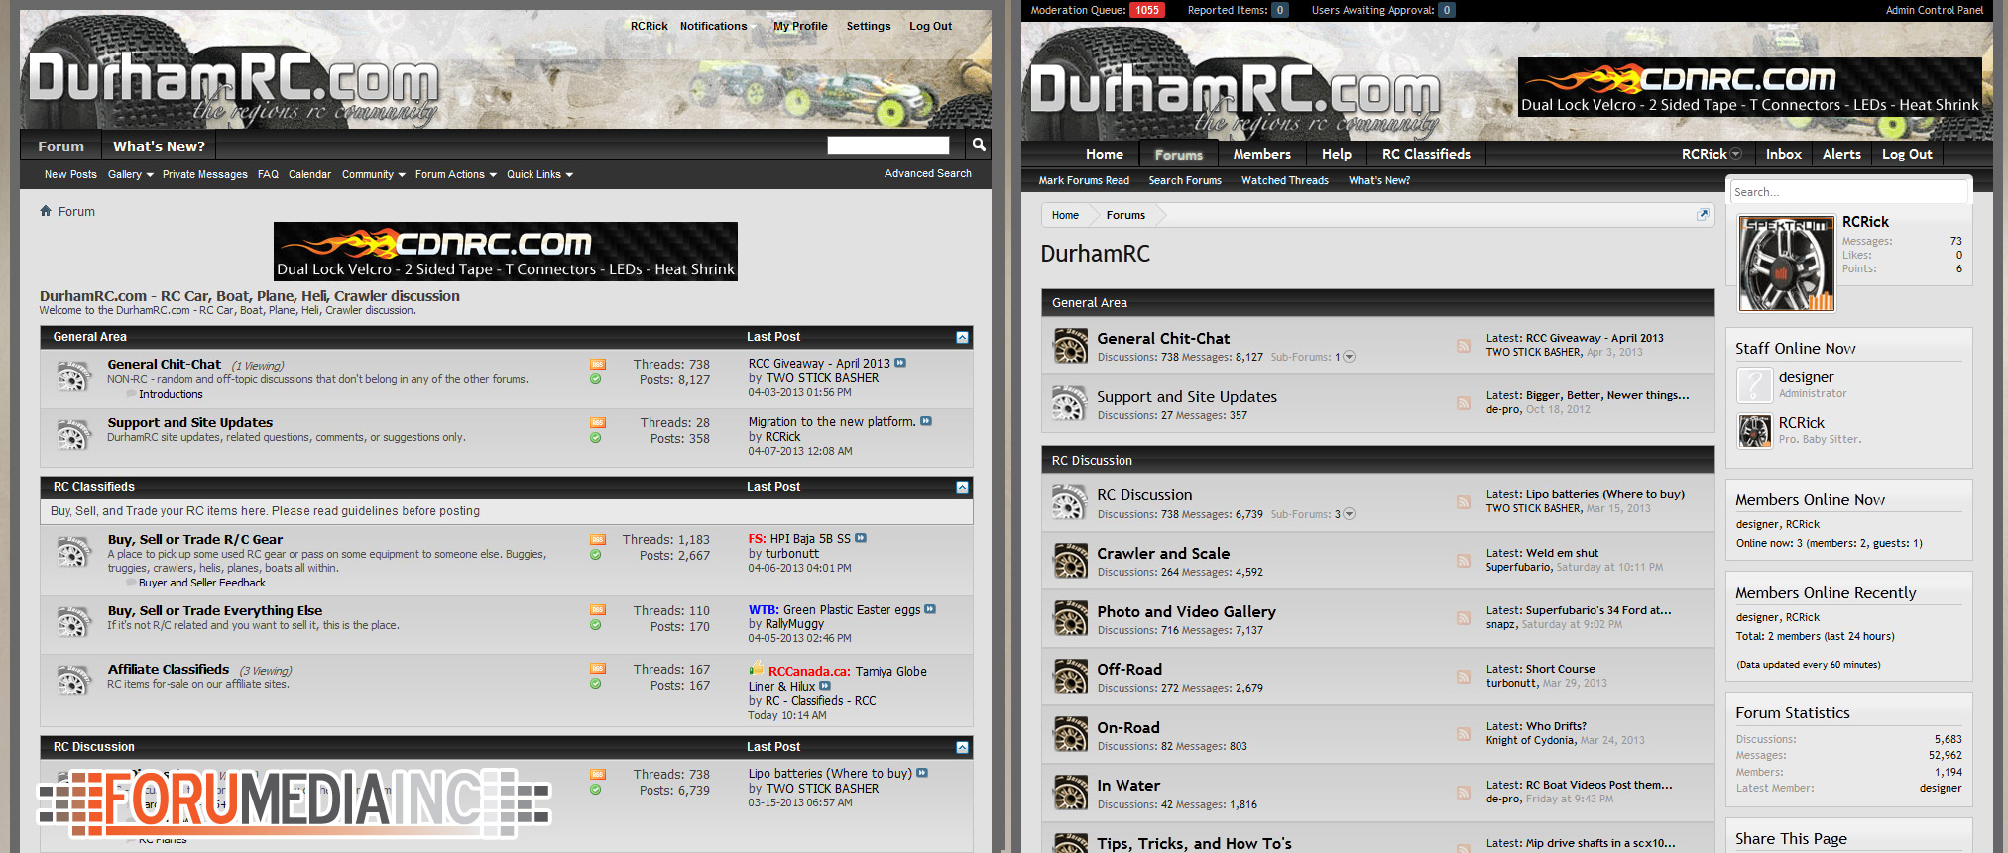
Task: Open the designer staff avatar
Action: pyautogui.click(x=1754, y=384)
